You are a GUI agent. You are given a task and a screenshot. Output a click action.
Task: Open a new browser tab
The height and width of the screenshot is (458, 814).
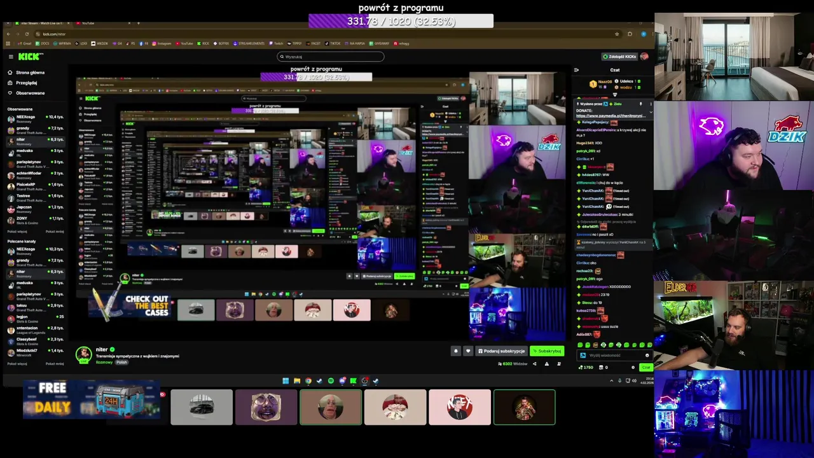(x=138, y=23)
